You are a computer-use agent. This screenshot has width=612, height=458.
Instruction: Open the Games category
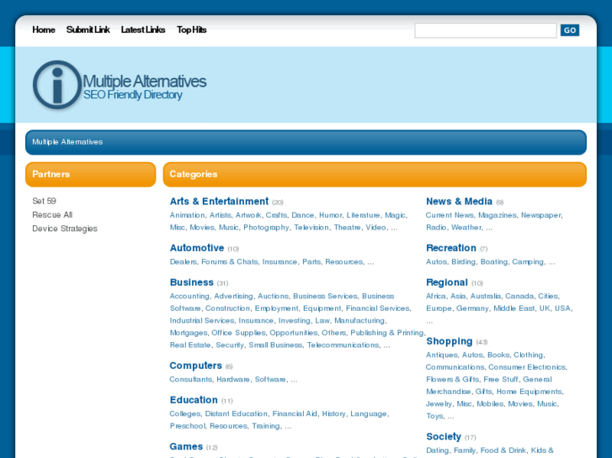point(186,446)
